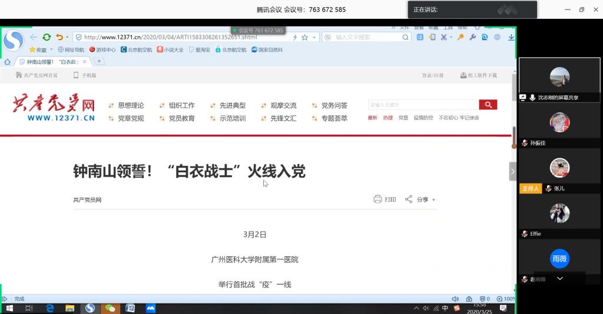603x314 pixels.
Task: Click the star bookmark icon in address bar
Action: 304,37
